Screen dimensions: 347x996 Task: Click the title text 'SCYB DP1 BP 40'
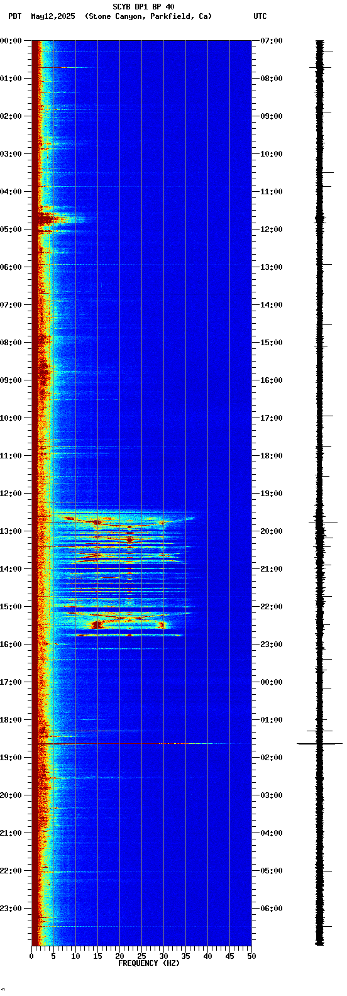143,7
